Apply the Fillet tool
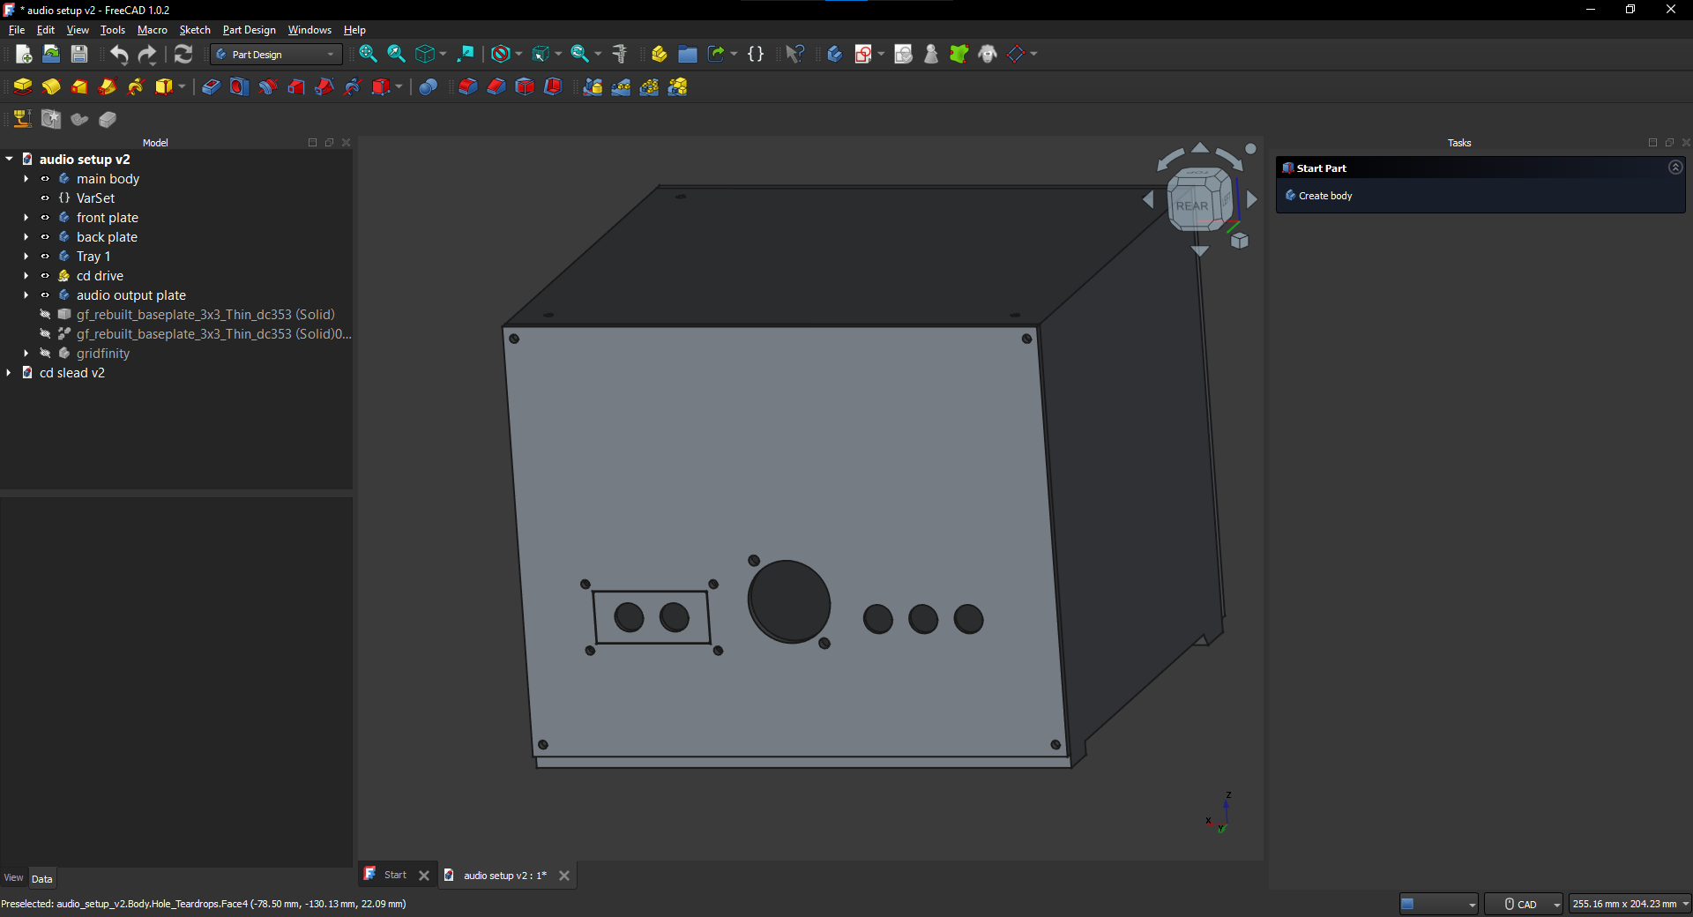This screenshot has height=917, width=1693. coord(467,86)
